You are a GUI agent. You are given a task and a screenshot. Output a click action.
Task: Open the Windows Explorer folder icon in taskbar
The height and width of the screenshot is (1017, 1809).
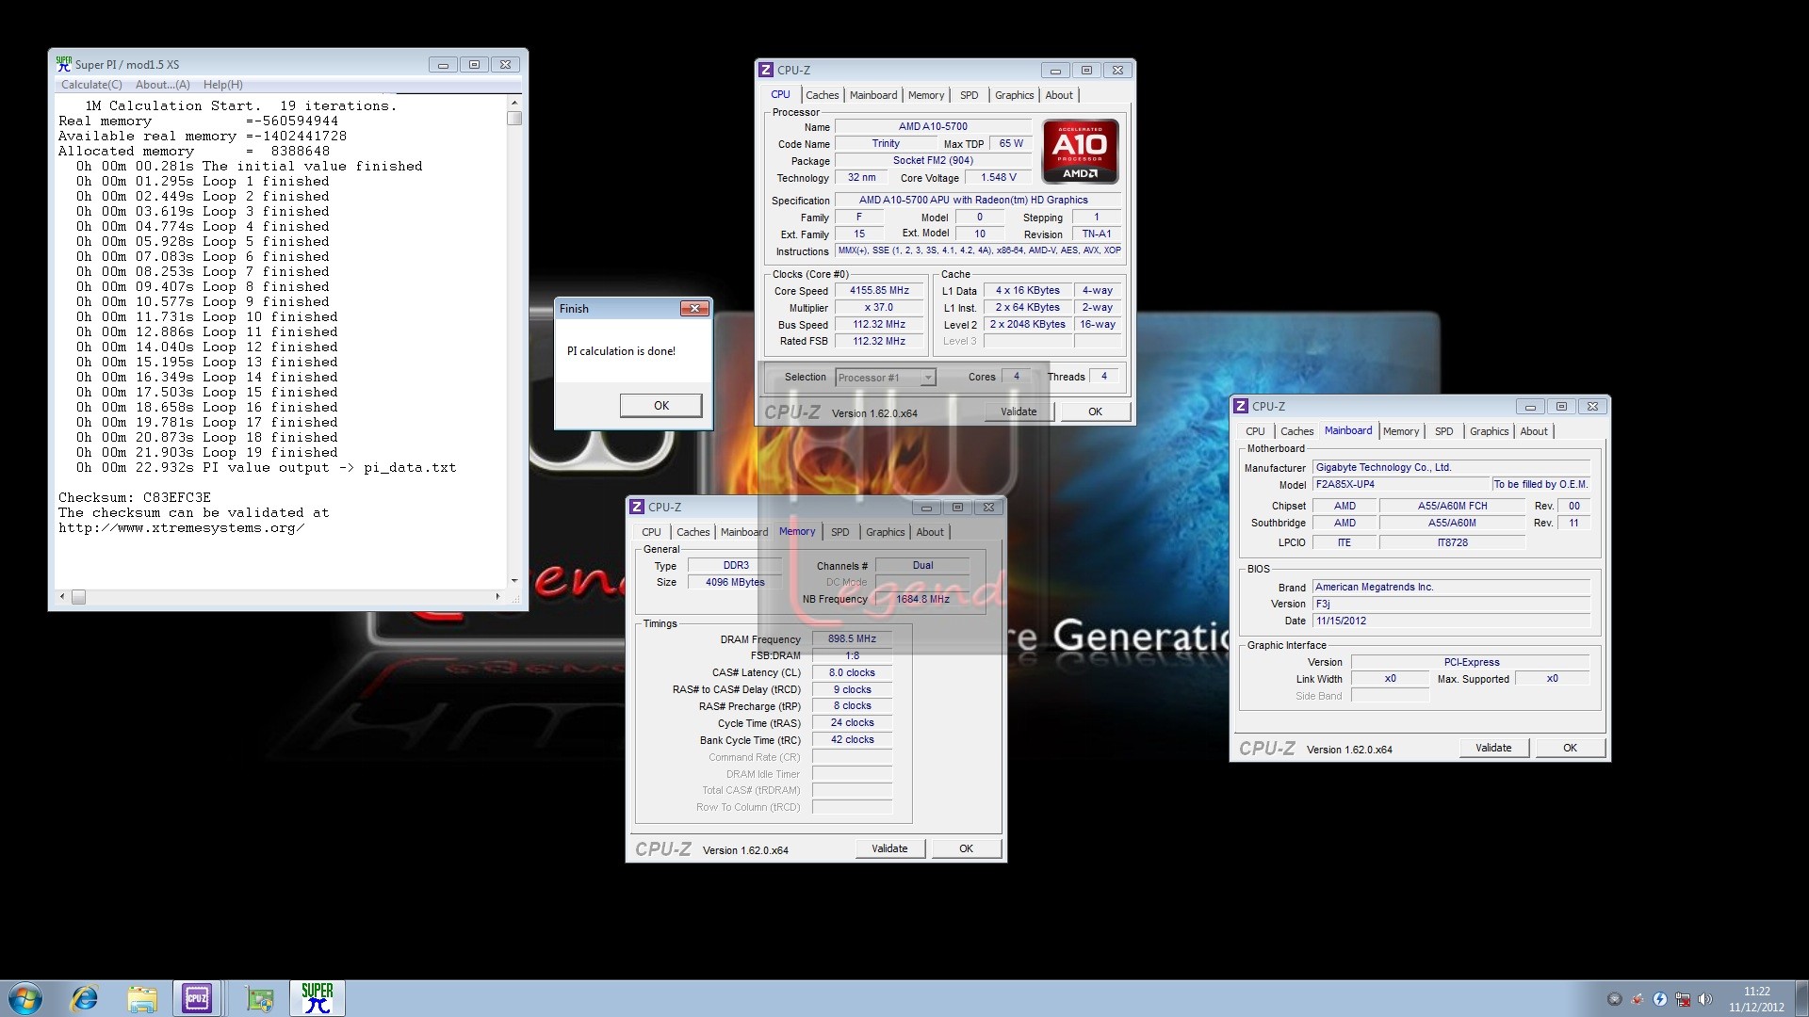point(142,998)
